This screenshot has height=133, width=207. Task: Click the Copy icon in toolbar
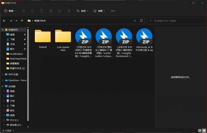pyautogui.click(x=33, y=11)
